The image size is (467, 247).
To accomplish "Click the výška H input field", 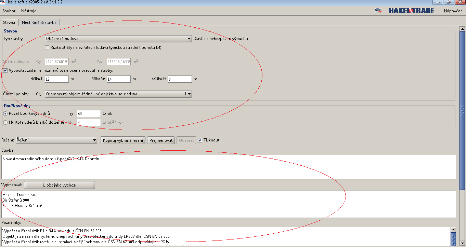I will [x=180, y=79].
